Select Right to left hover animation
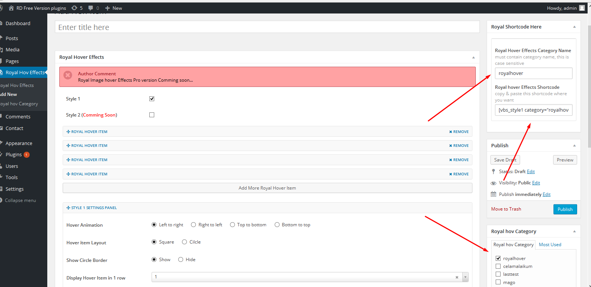 193,225
